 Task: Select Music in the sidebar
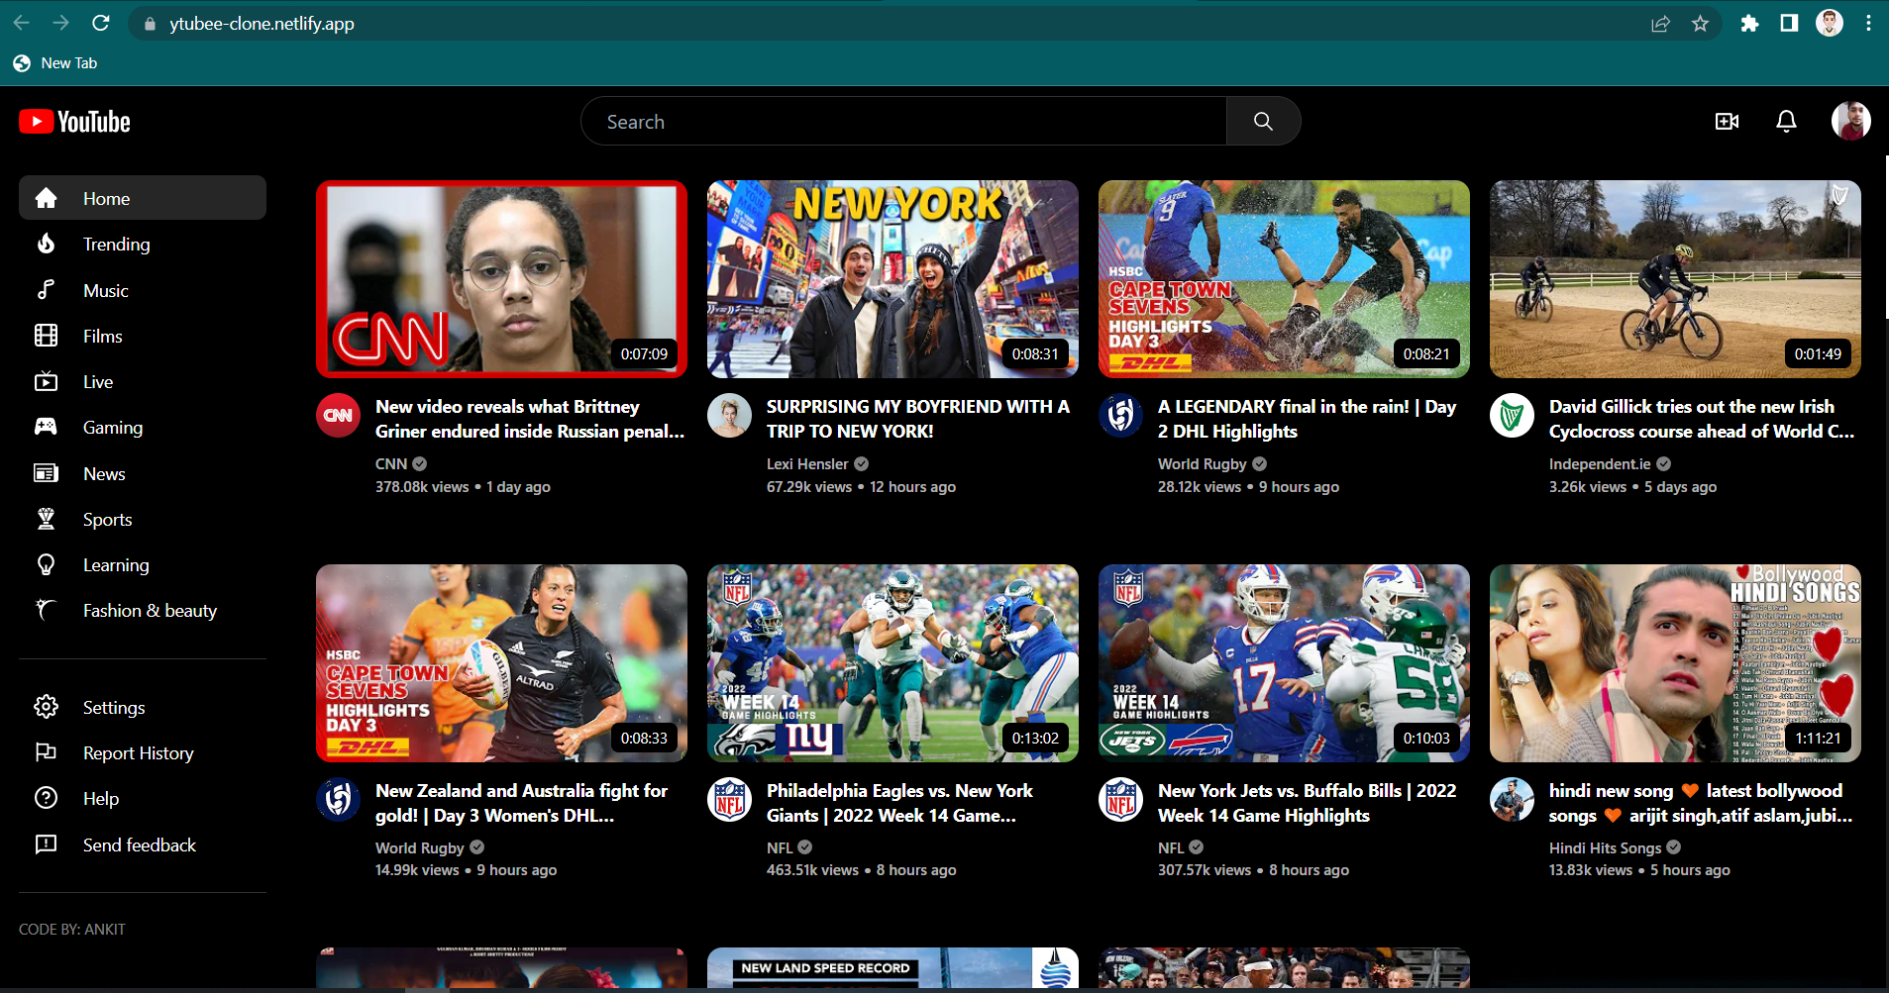(x=143, y=290)
